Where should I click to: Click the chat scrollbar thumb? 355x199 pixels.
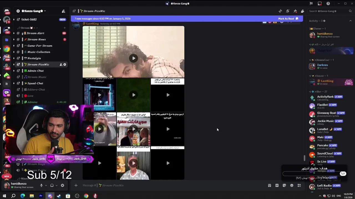pyautogui.click(x=304, y=158)
